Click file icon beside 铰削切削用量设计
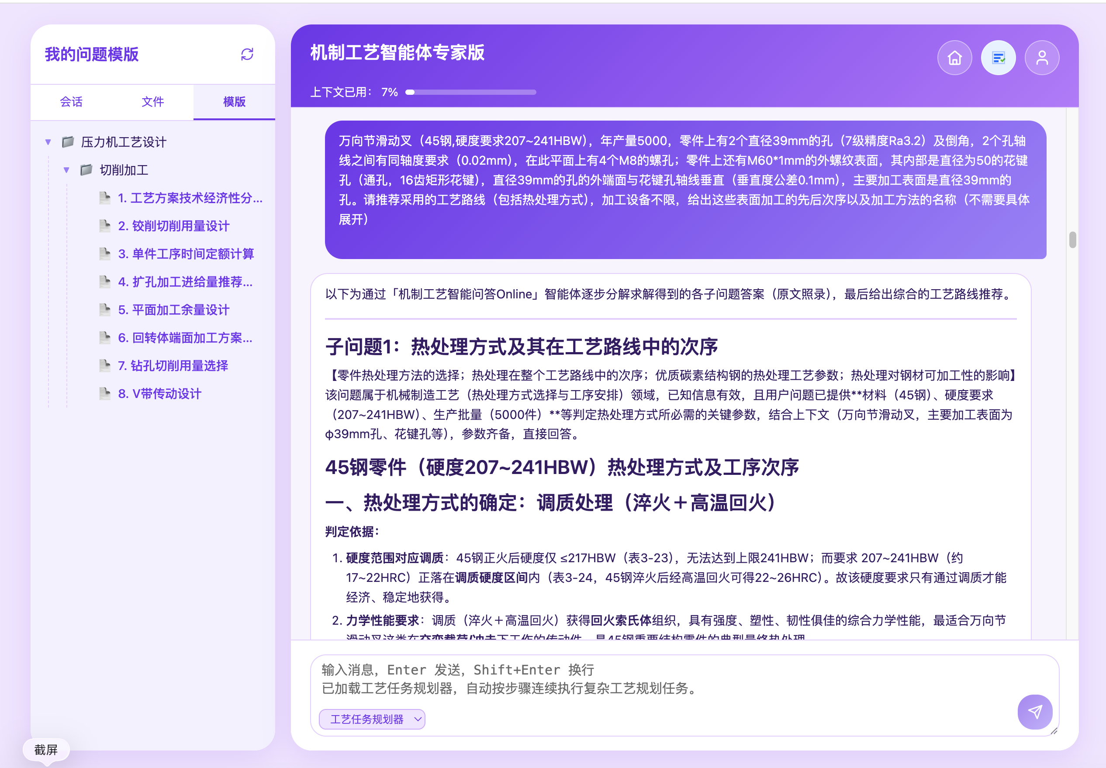Screen dimensions: 1106x768 104,226
